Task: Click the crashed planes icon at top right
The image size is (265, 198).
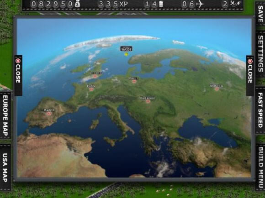Action: pyautogui.click(x=235, y=4)
